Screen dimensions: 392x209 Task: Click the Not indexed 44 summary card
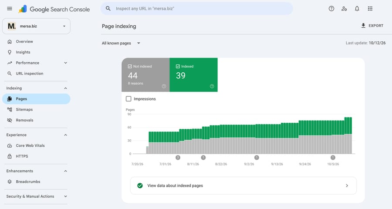[x=145, y=75]
